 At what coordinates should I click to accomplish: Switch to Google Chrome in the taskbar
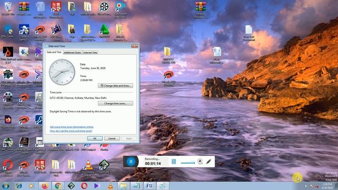(58, 186)
